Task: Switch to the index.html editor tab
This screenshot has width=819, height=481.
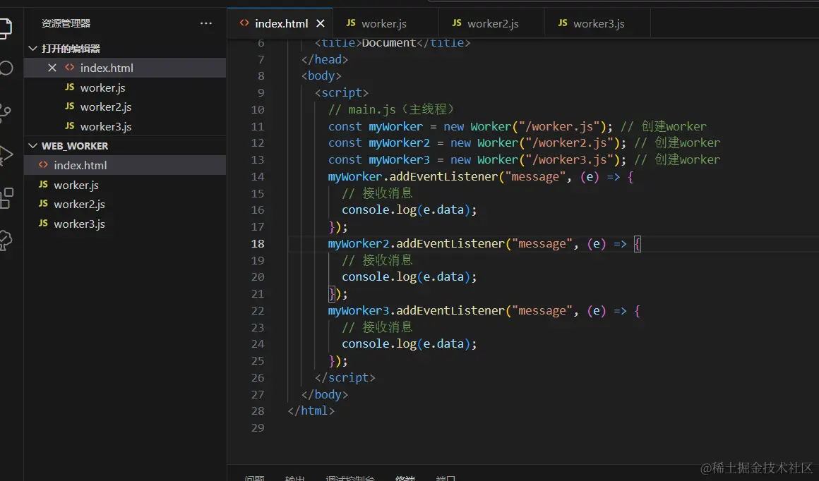Action: [x=280, y=23]
